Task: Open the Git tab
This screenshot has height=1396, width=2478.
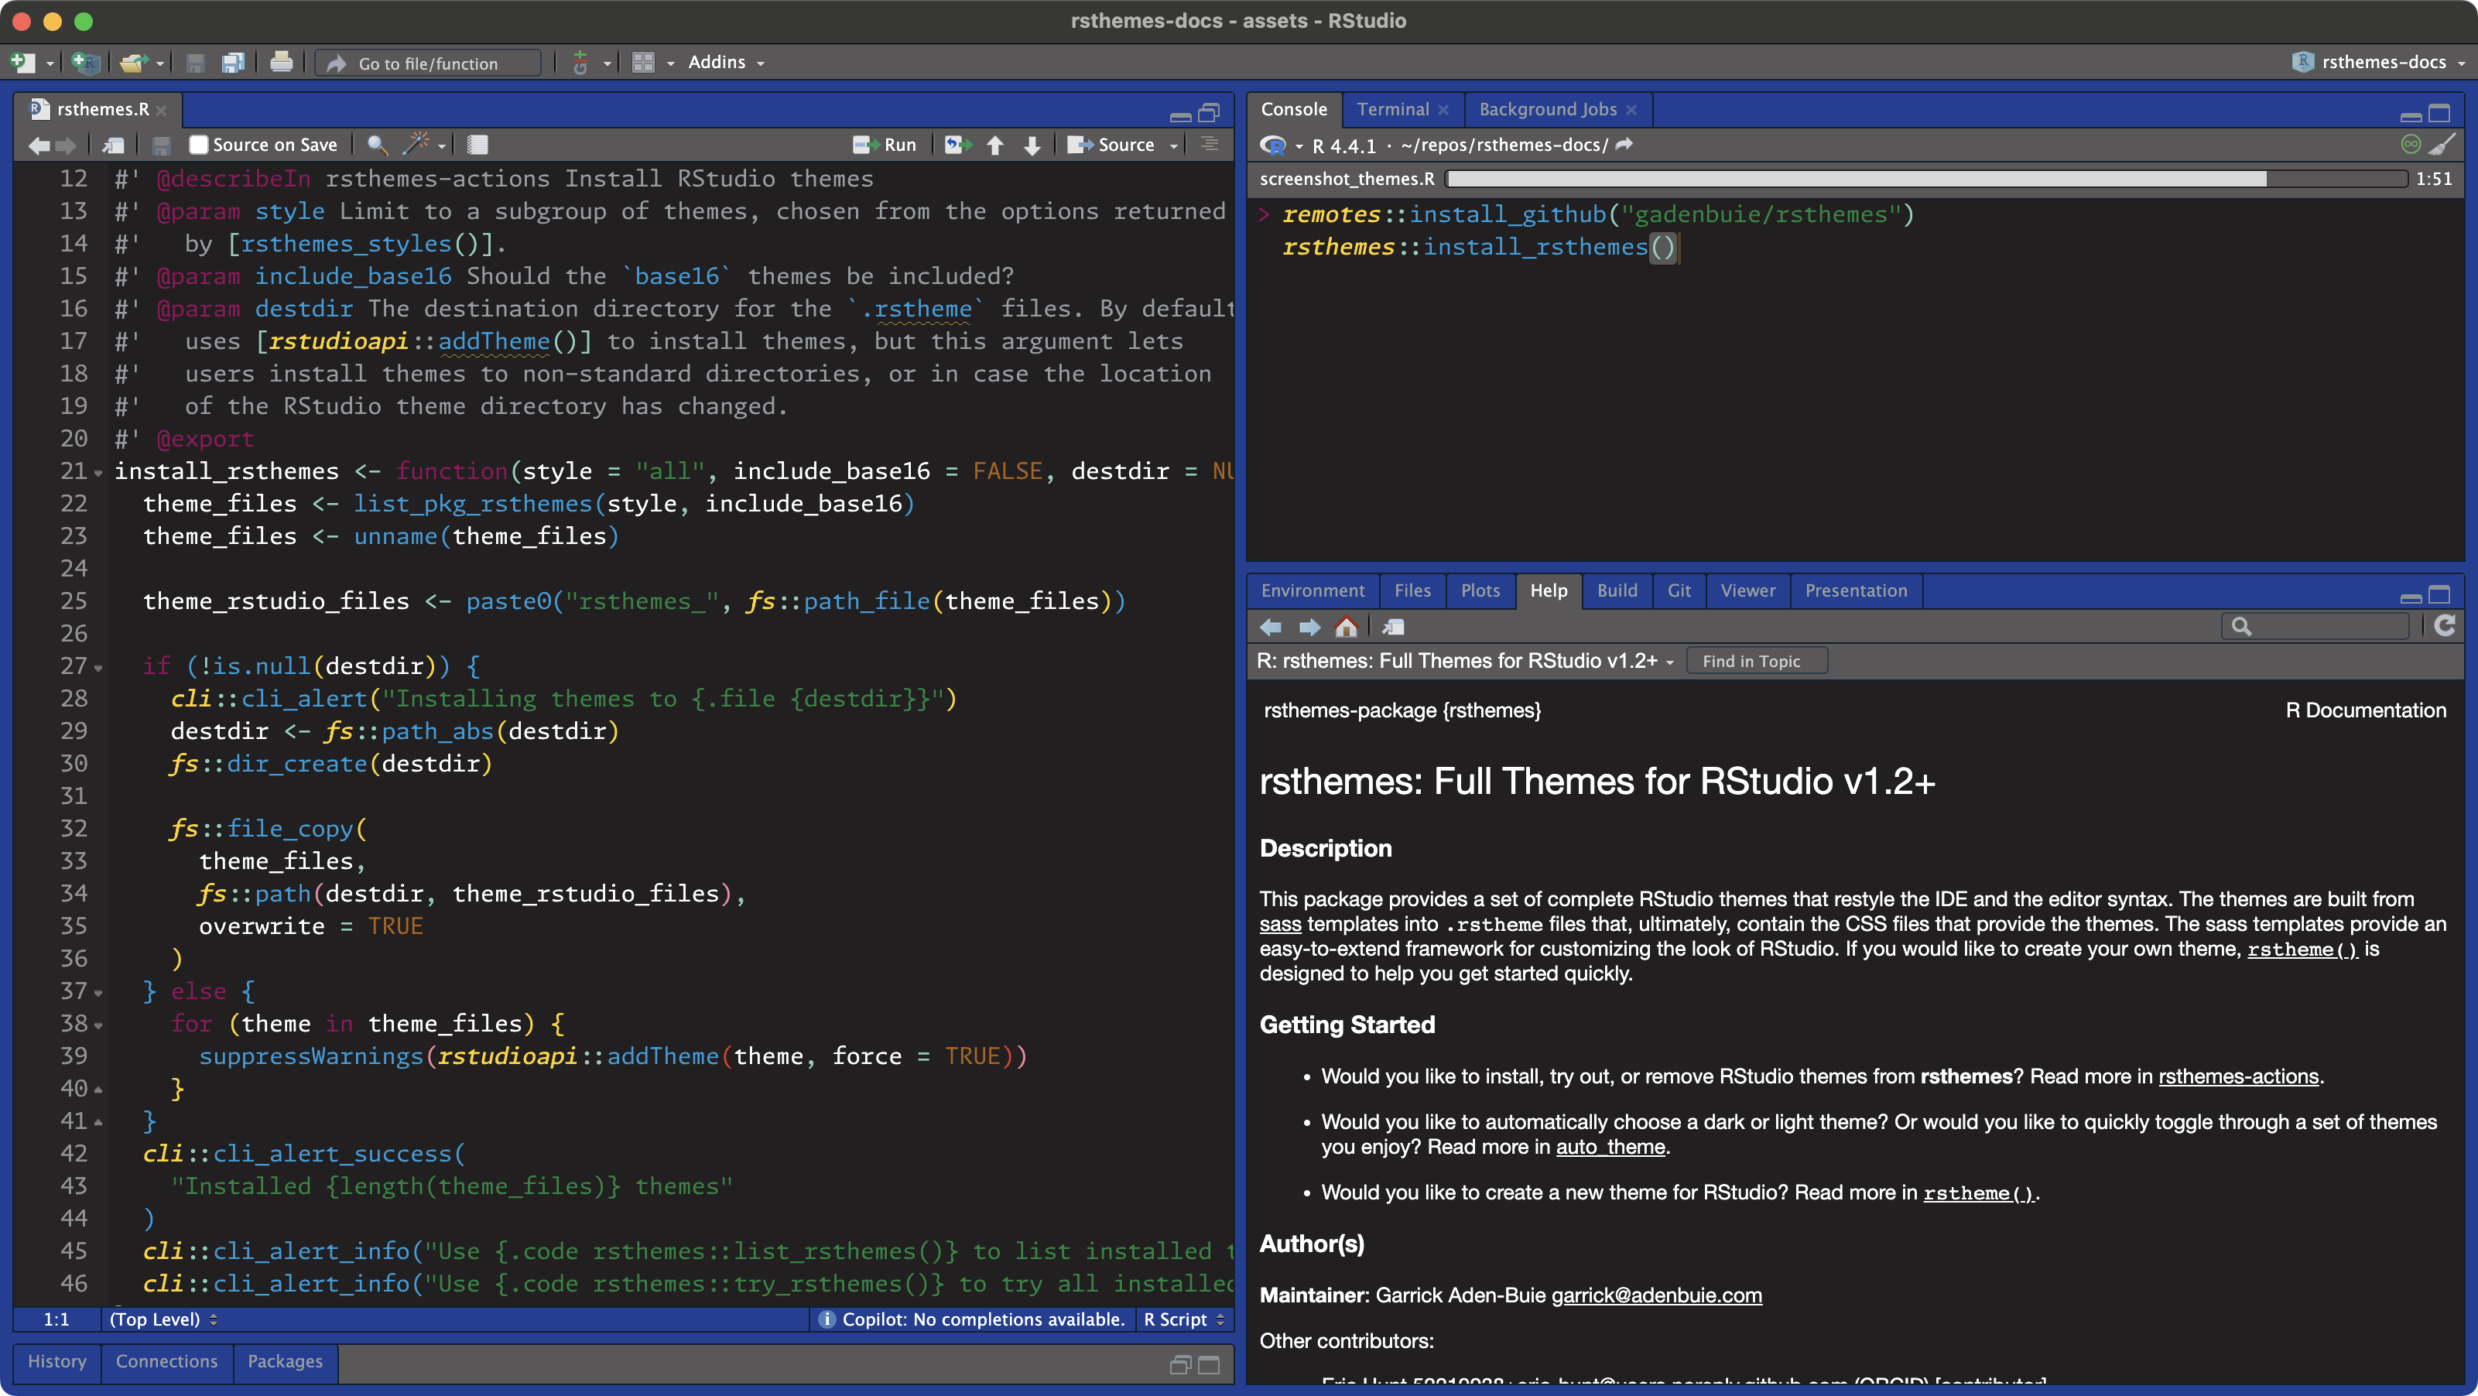Action: pyautogui.click(x=1679, y=590)
